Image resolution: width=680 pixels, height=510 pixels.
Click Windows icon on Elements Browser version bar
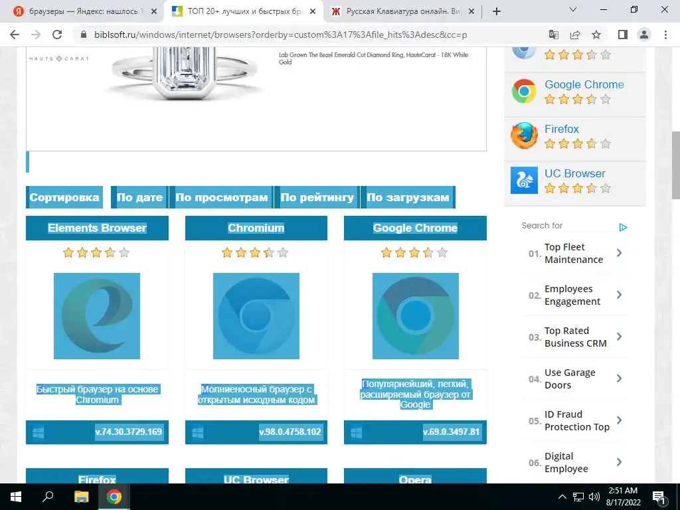(38, 432)
